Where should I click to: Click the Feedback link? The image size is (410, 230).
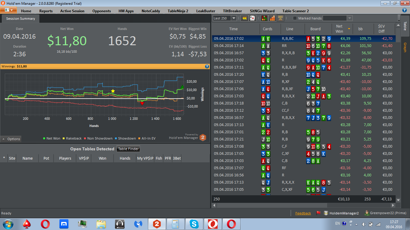point(303,213)
